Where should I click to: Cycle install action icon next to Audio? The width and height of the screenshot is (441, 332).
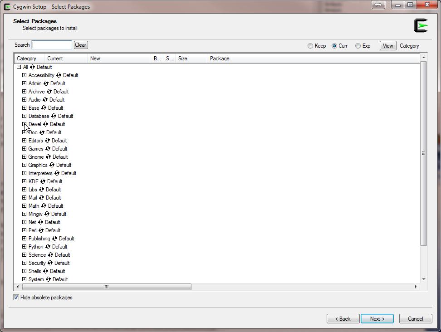point(45,100)
